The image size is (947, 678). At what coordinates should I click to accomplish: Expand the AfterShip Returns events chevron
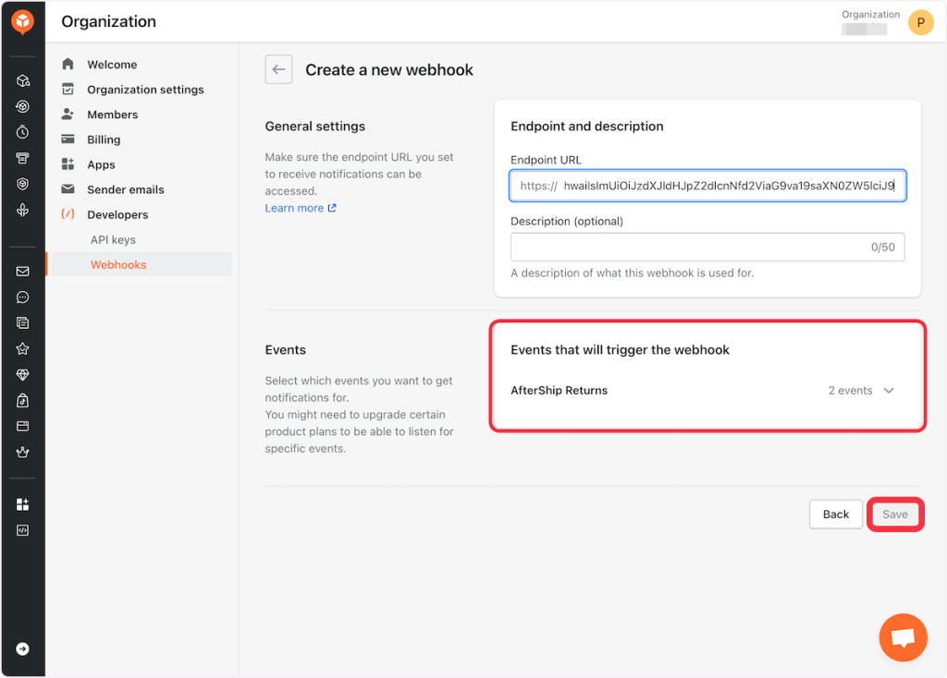(889, 391)
